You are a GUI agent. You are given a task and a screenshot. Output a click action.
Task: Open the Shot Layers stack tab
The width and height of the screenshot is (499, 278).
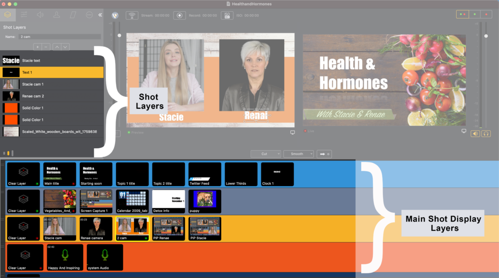point(7,15)
